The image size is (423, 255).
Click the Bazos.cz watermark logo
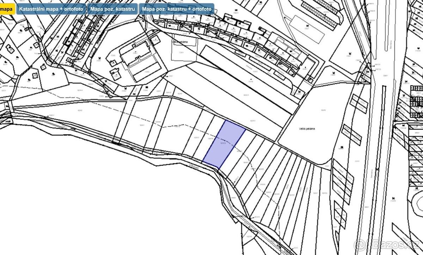click(388, 244)
